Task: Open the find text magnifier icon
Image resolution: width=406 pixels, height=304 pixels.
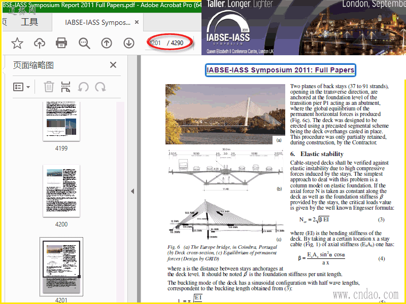Action: point(84,43)
